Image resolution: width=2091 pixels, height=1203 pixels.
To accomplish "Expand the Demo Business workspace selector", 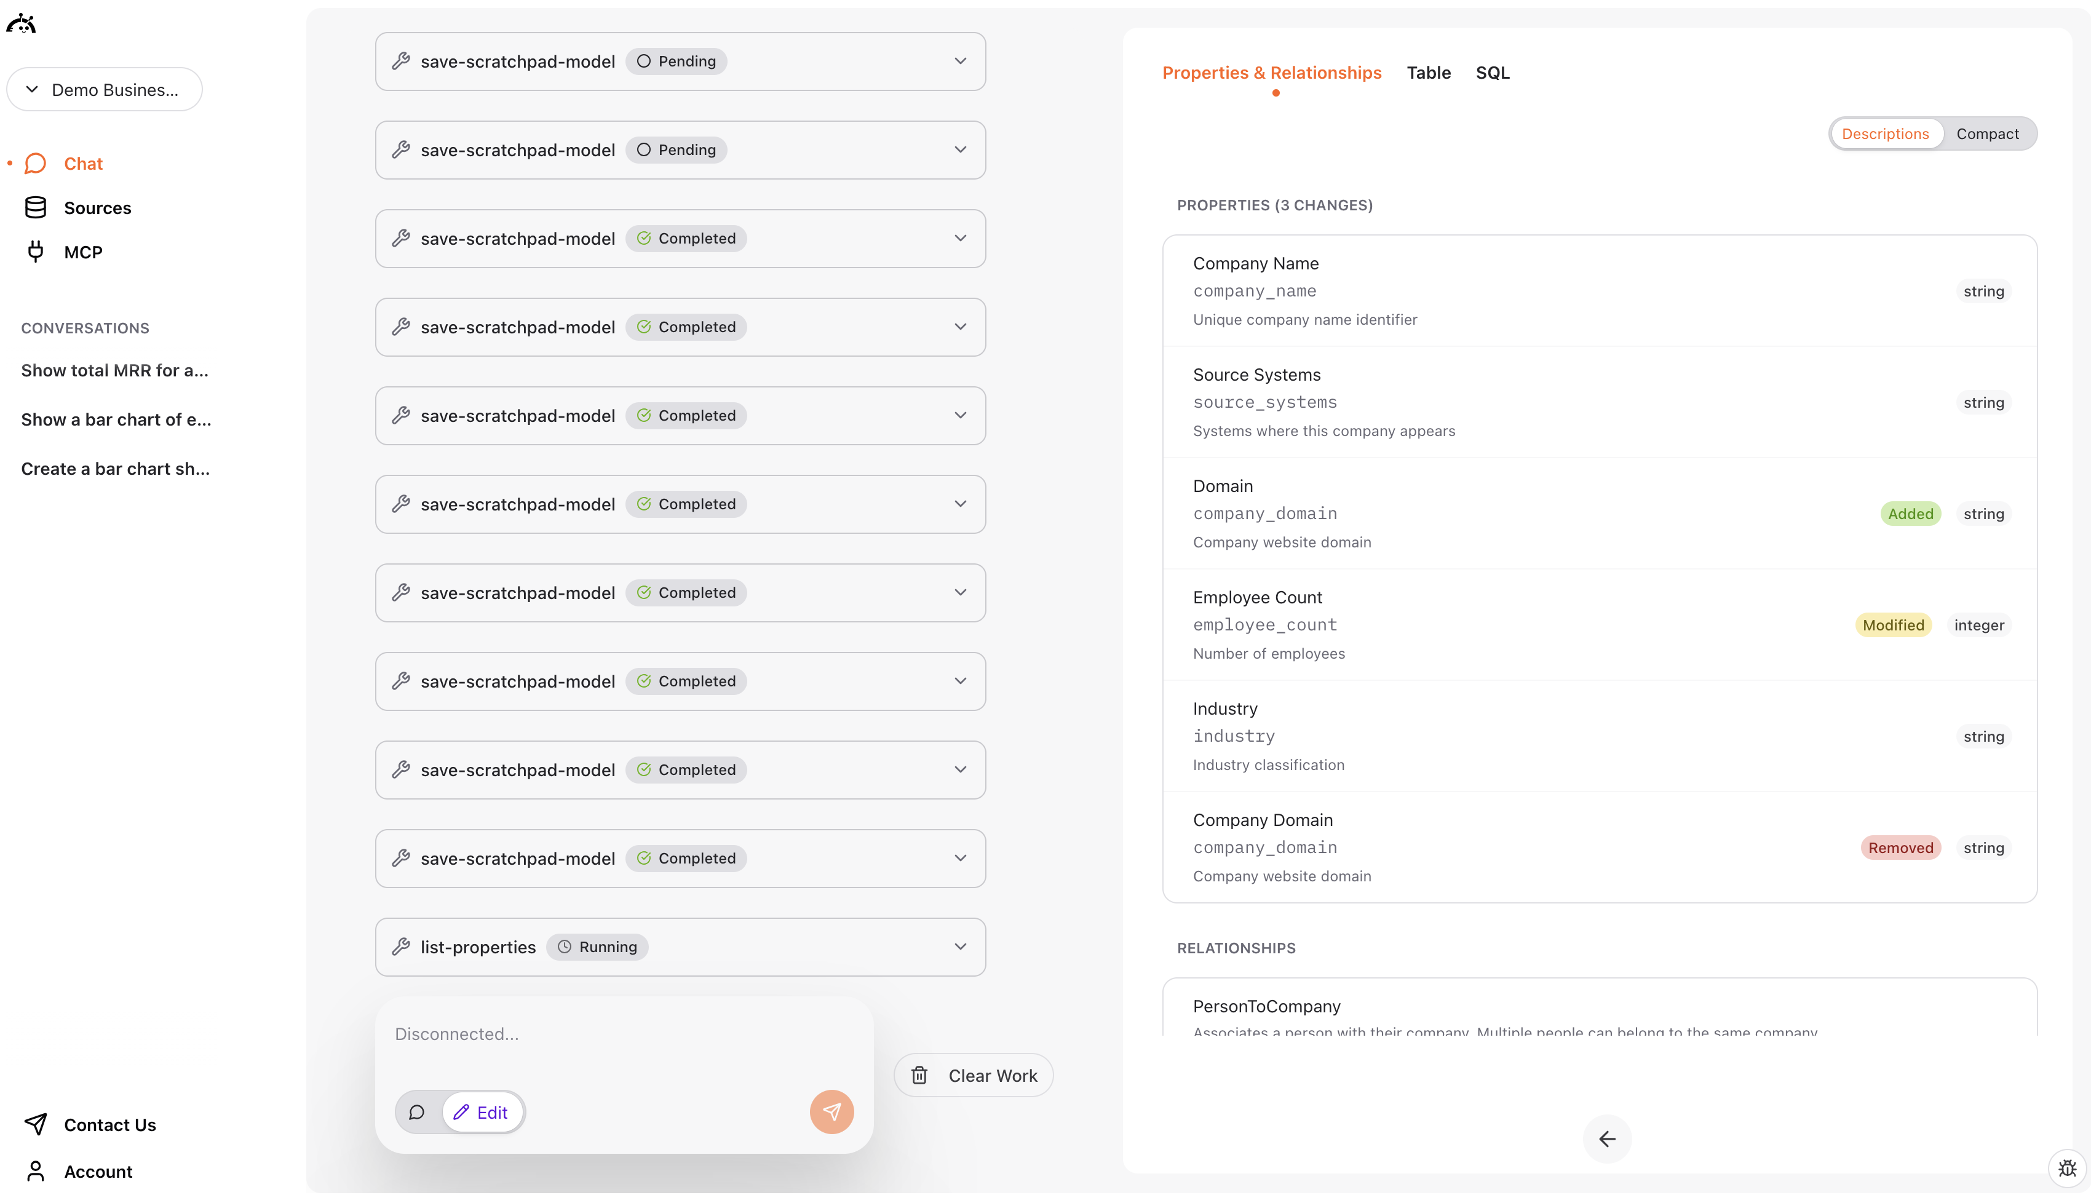I will pos(104,89).
